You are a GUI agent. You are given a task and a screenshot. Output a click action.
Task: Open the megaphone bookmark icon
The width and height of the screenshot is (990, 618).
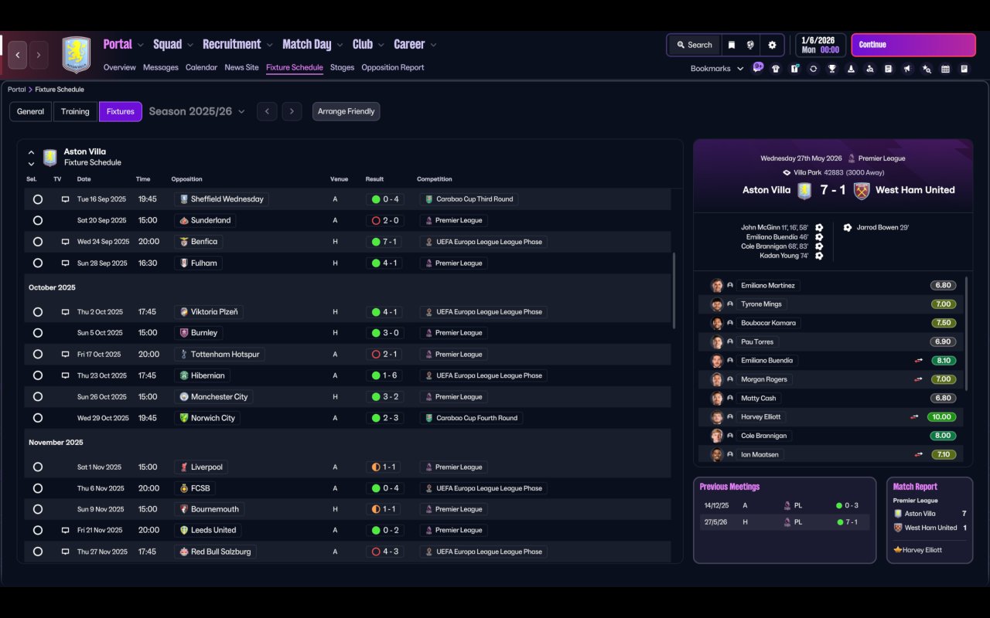click(907, 69)
